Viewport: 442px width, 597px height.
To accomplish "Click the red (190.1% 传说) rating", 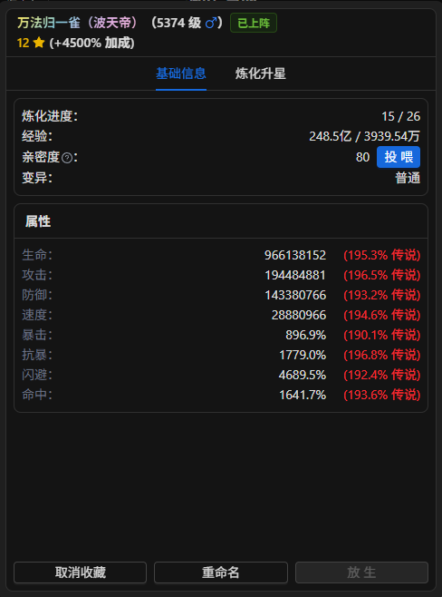I will (382, 335).
